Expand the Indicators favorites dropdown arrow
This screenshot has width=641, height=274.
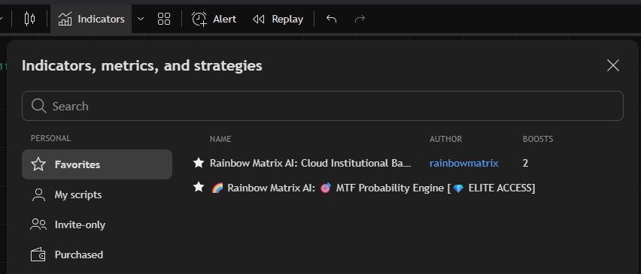coord(141,19)
